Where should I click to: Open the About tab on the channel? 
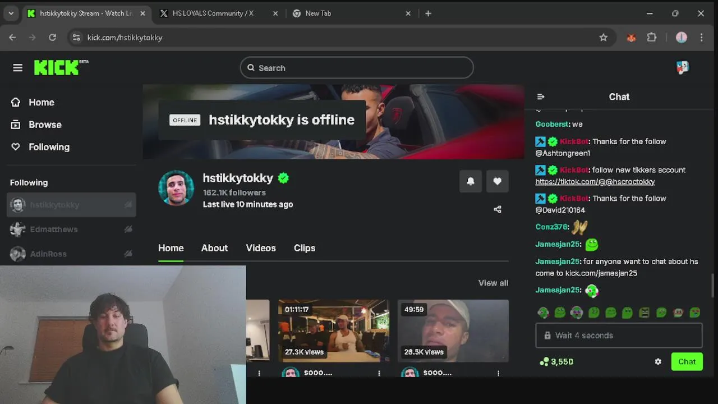coord(214,248)
